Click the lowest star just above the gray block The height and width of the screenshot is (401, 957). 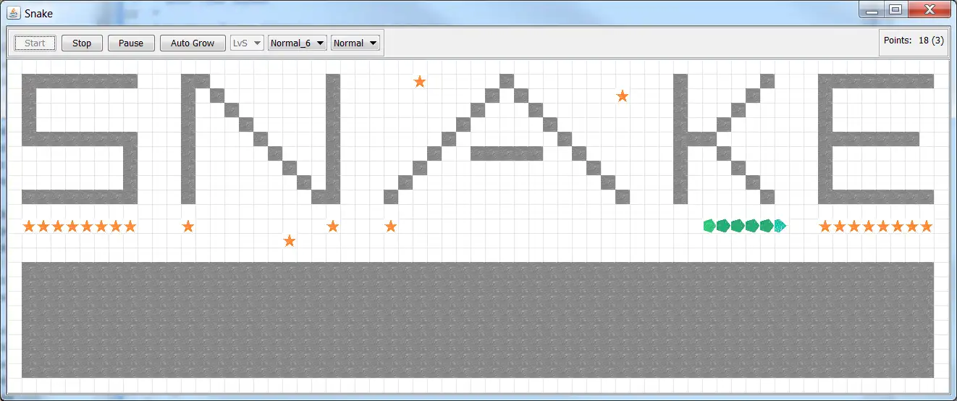pyautogui.click(x=290, y=240)
